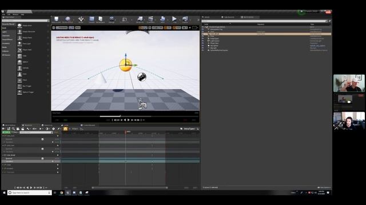Open the Window menu
Image resolution: width=366 pixels, height=205 pixels.
pyautogui.click(x=15, y=14)
